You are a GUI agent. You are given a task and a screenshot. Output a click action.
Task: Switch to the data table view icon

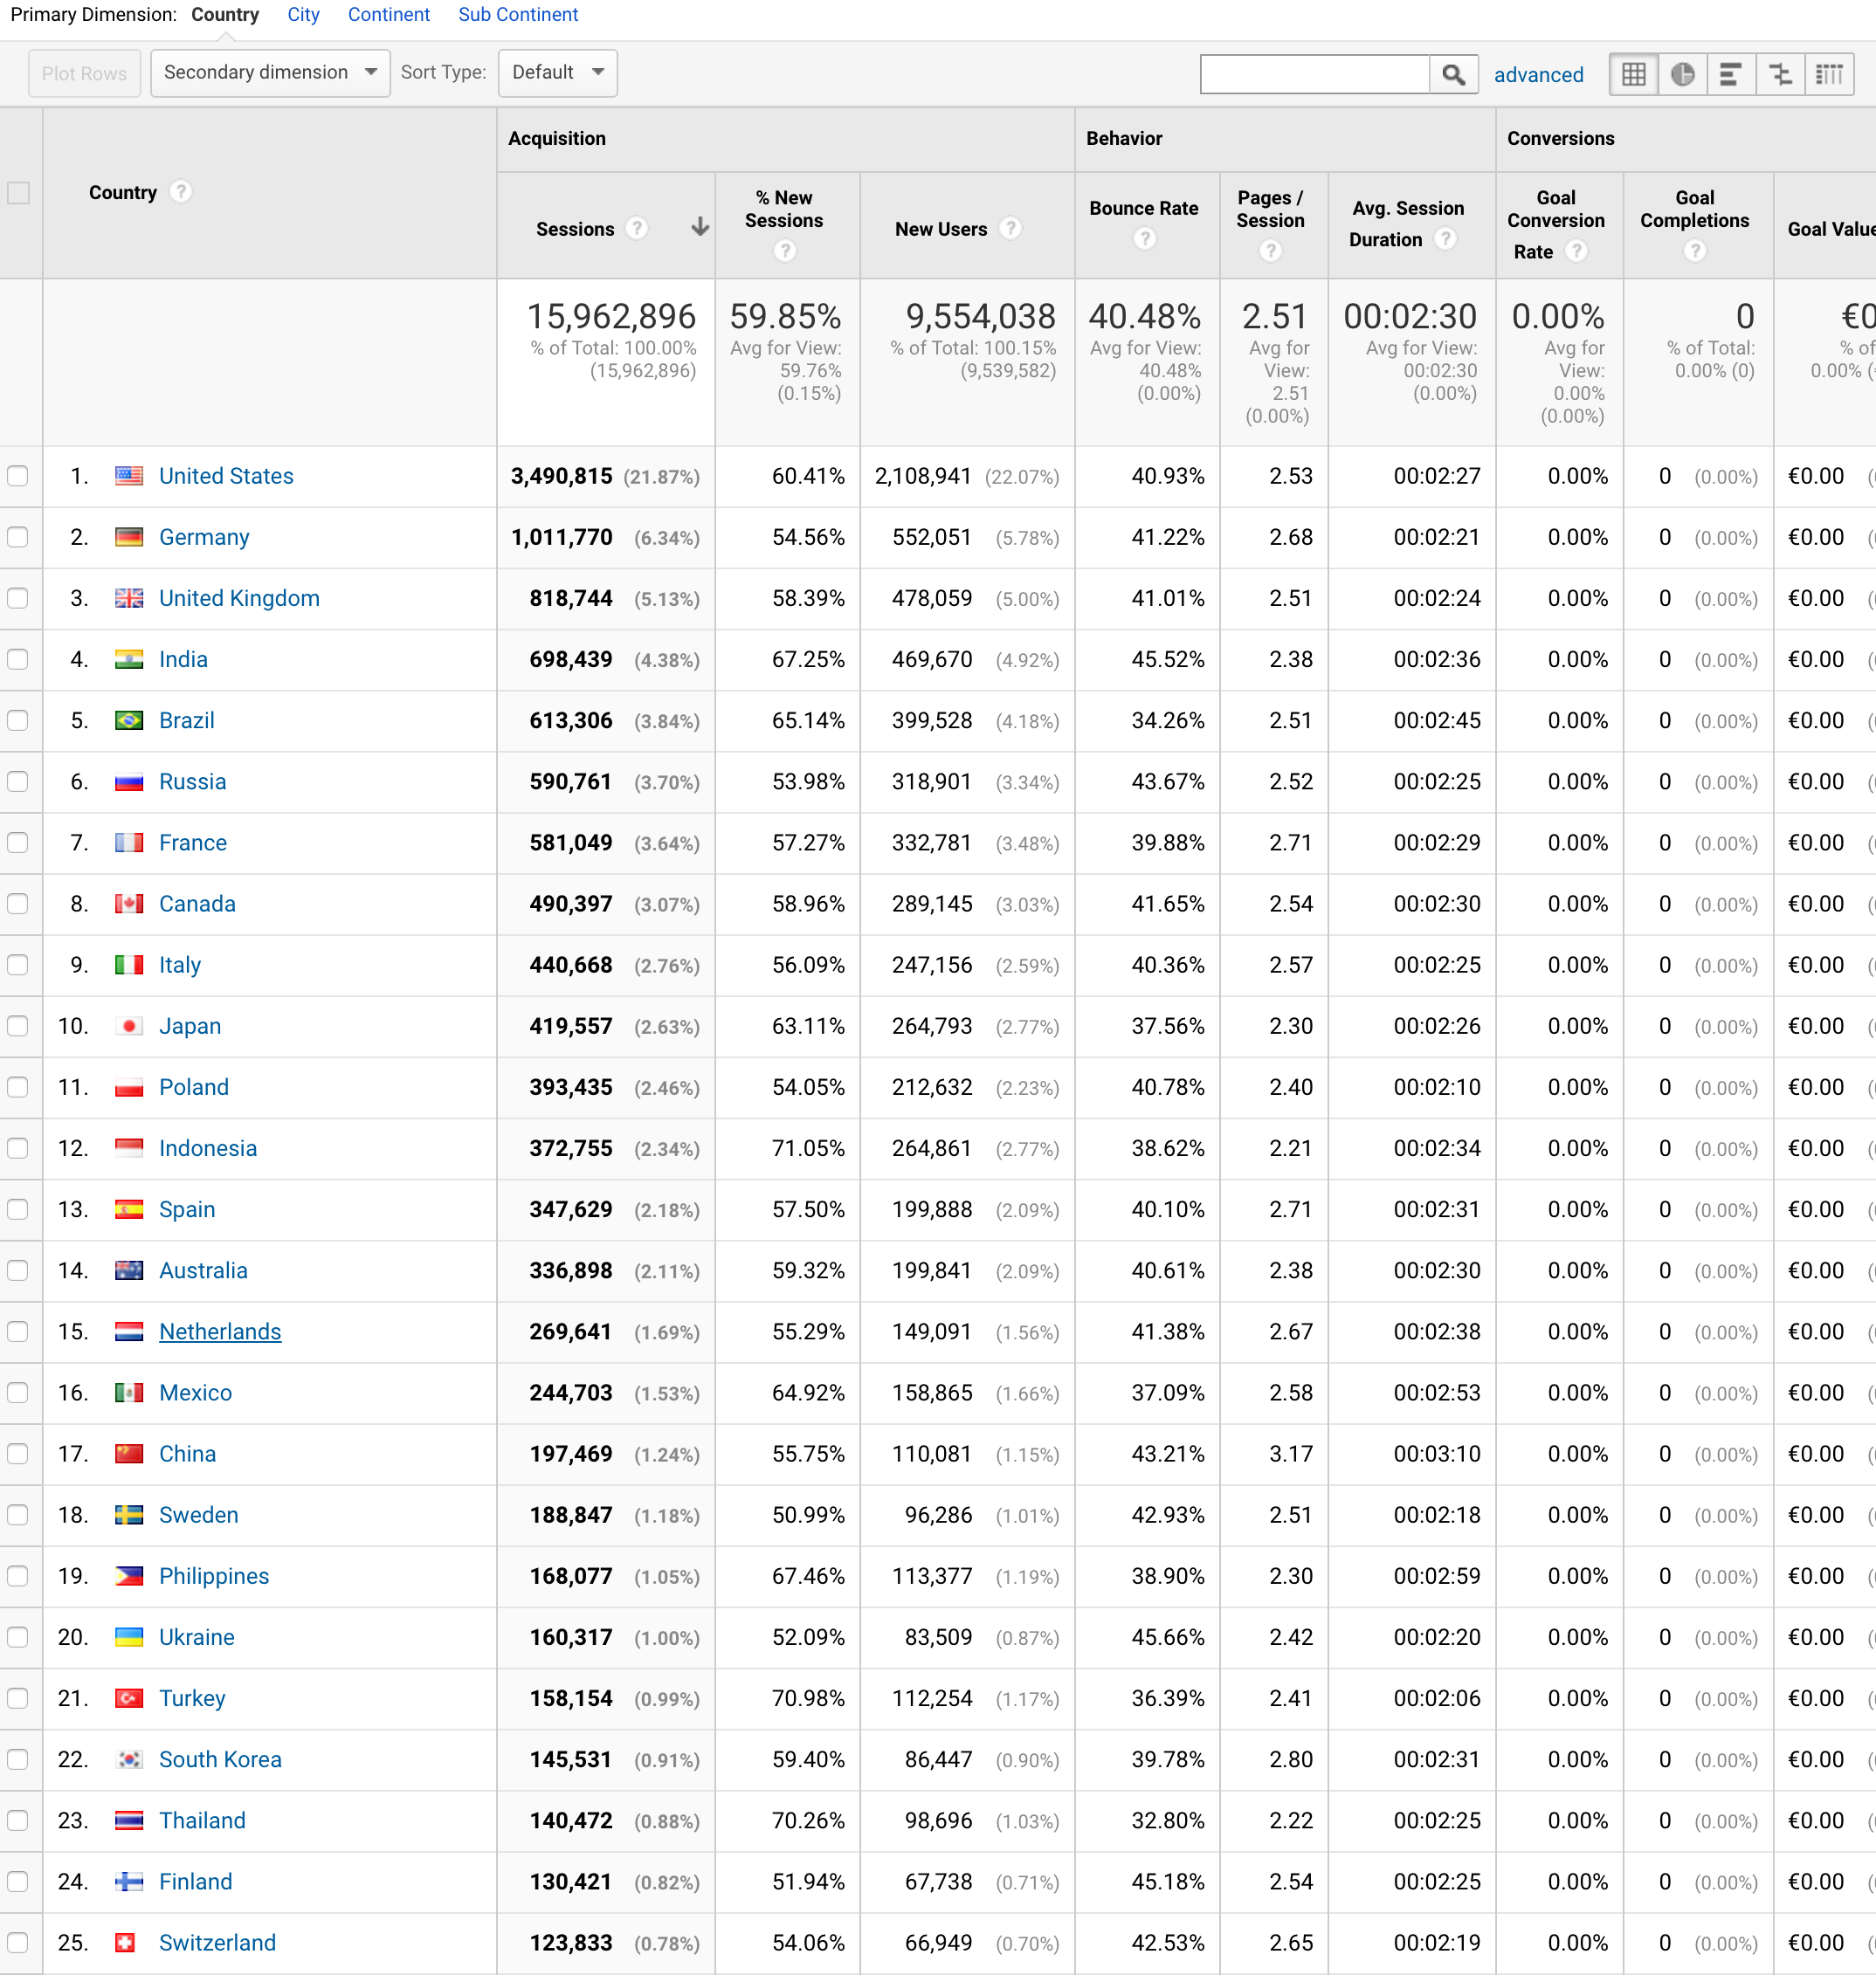1634,74
